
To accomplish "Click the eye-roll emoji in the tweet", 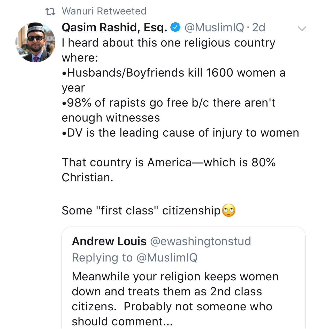I will (x=229, y=210).
